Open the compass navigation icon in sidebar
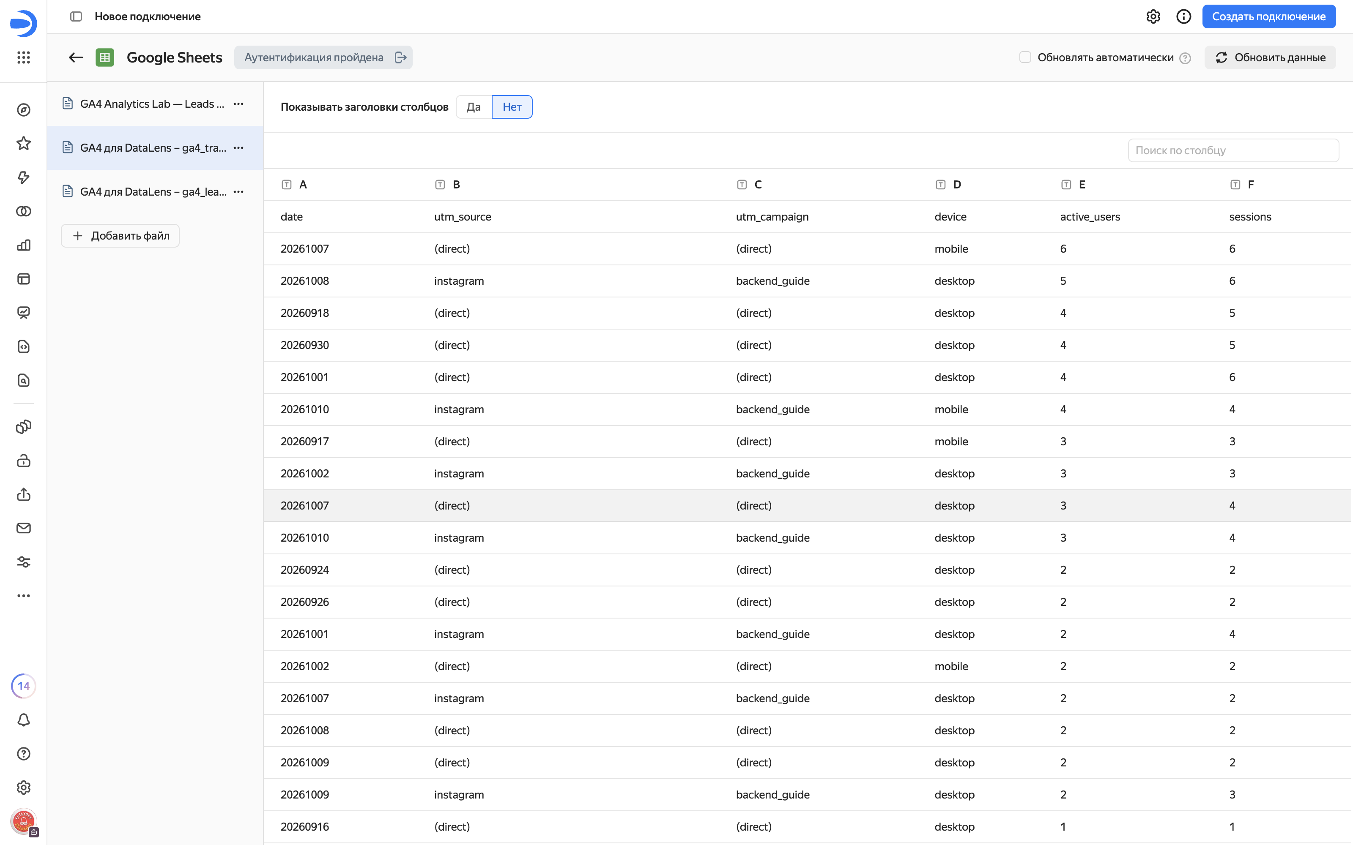1353x845 pixels. 24,110
